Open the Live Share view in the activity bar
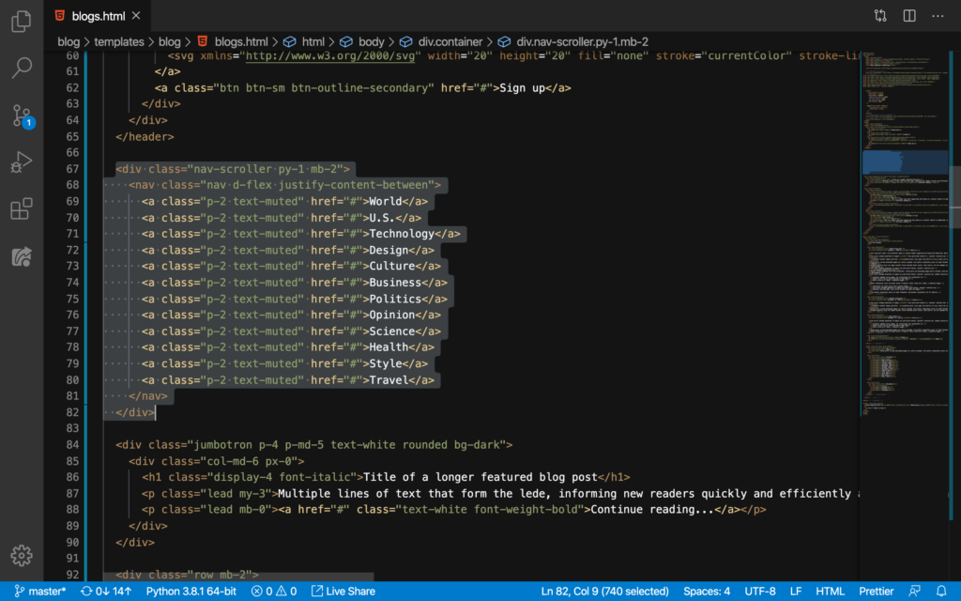 pos(22,256)
